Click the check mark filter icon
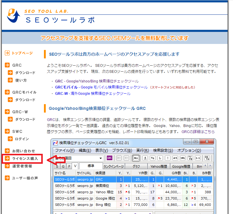The image size is (233, 214). (x=160, y=158)
